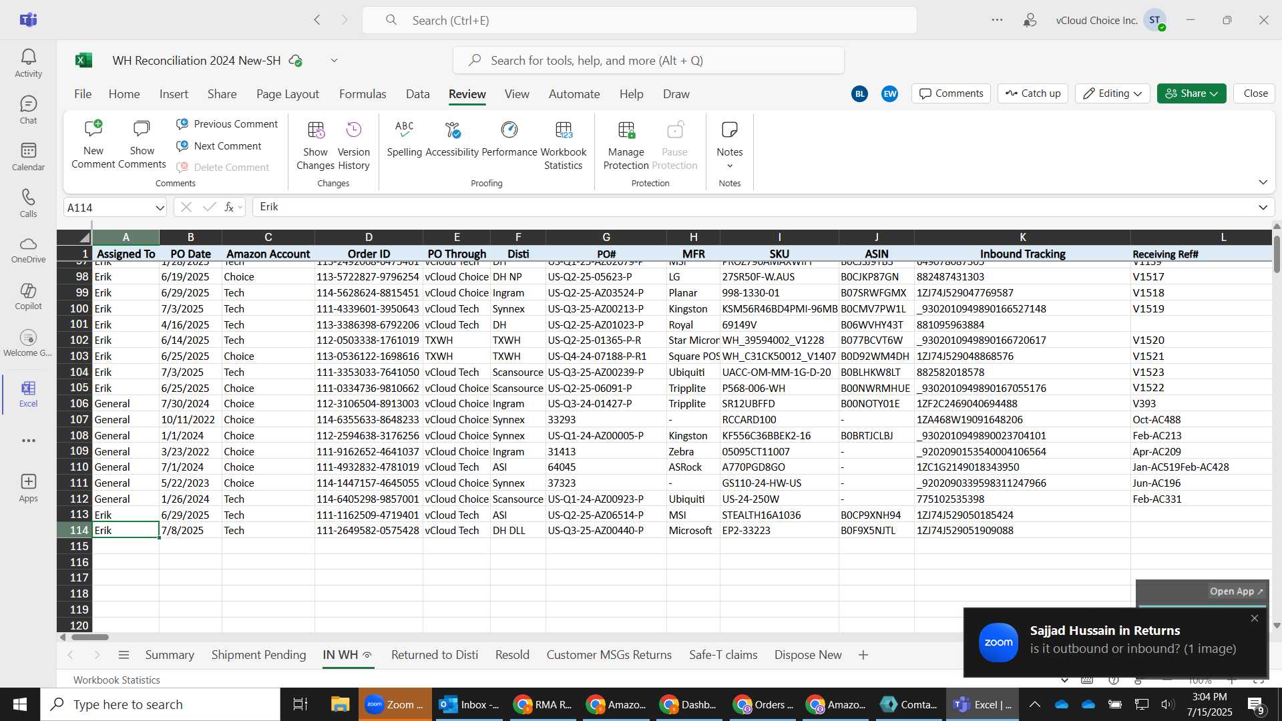Switch to the Formulas ribbon tab
This screenshot has width=1282, height=721.
(363, 94)
